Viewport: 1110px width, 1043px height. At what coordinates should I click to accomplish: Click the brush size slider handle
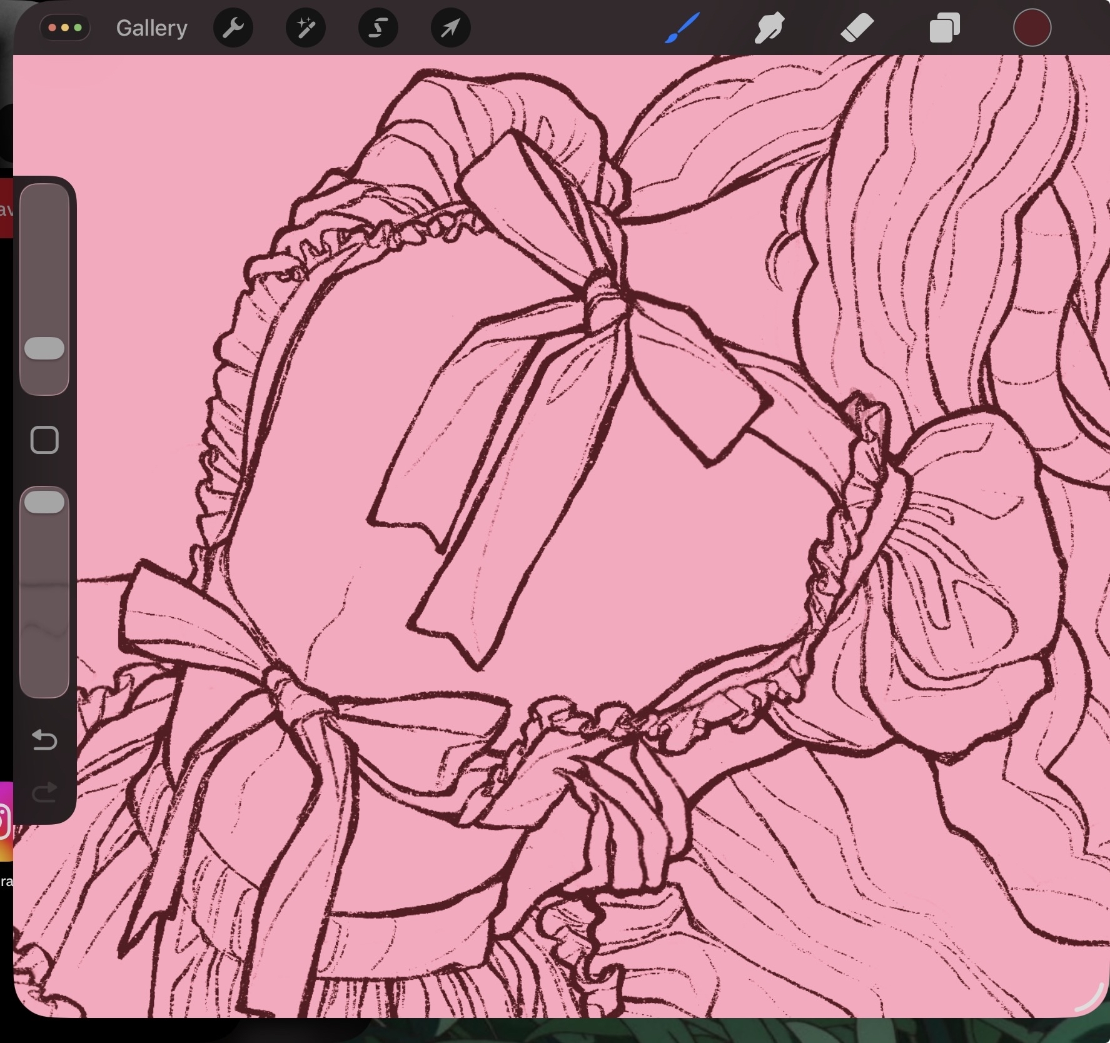44,348
